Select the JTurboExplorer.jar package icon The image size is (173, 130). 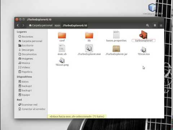click(x=116, y=49)
